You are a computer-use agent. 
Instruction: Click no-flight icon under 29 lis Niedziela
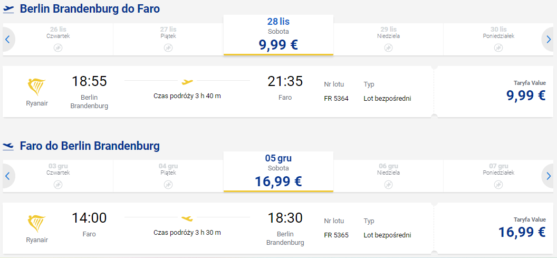click(x=389, y=47)
